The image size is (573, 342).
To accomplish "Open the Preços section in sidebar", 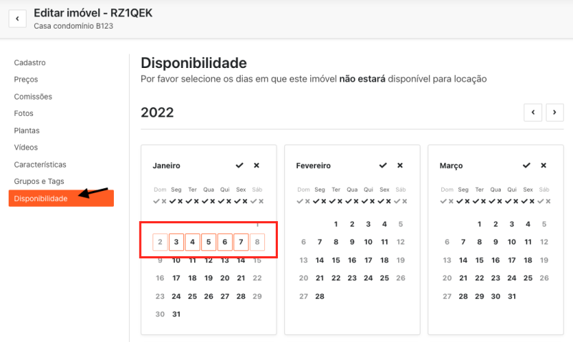I will click(26, 79).
